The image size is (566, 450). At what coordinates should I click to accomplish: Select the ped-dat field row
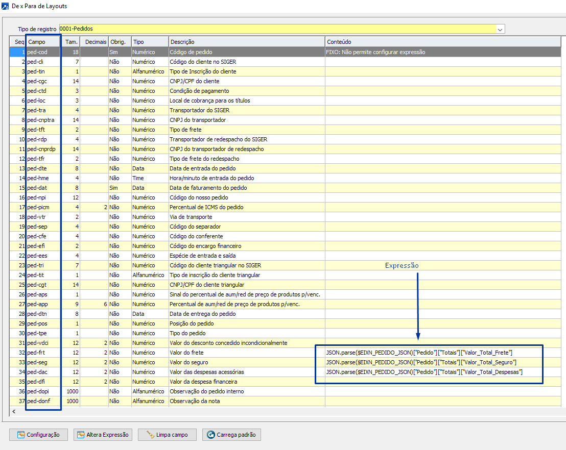point(37,188)
